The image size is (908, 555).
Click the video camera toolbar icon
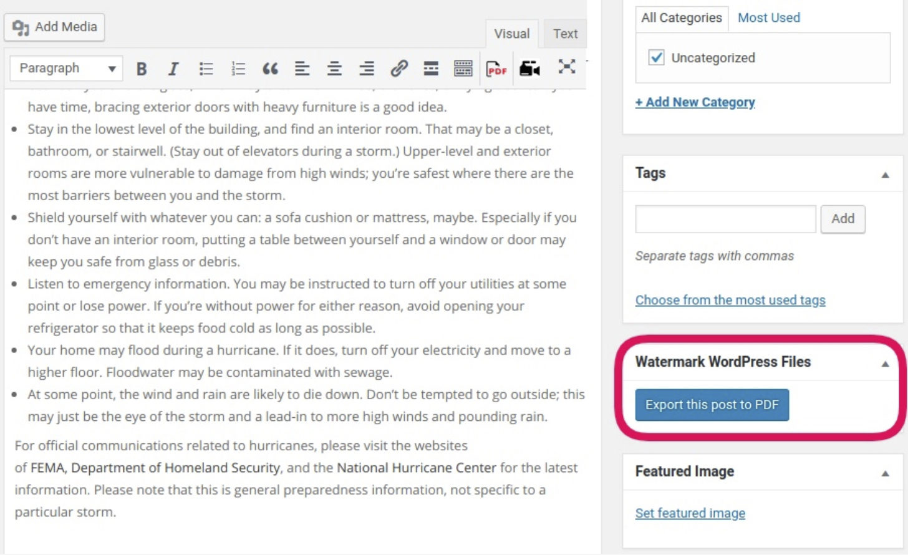pyautogui.click(x=529, y=69)
